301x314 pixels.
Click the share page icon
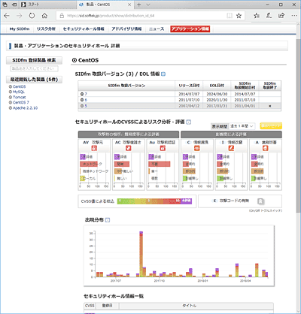click(281, 16)
